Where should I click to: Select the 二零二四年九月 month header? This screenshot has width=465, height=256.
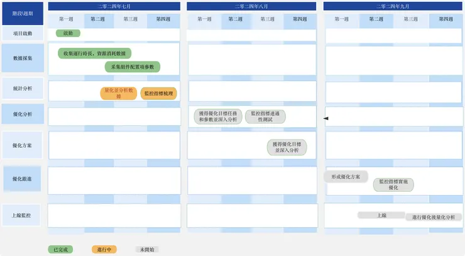(x=393, y=6)
